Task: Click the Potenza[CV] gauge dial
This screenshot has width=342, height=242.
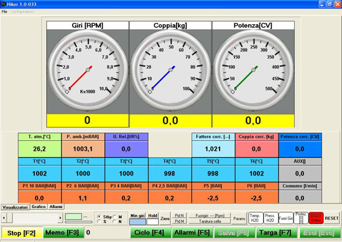Action: click(x=254, y=70)
